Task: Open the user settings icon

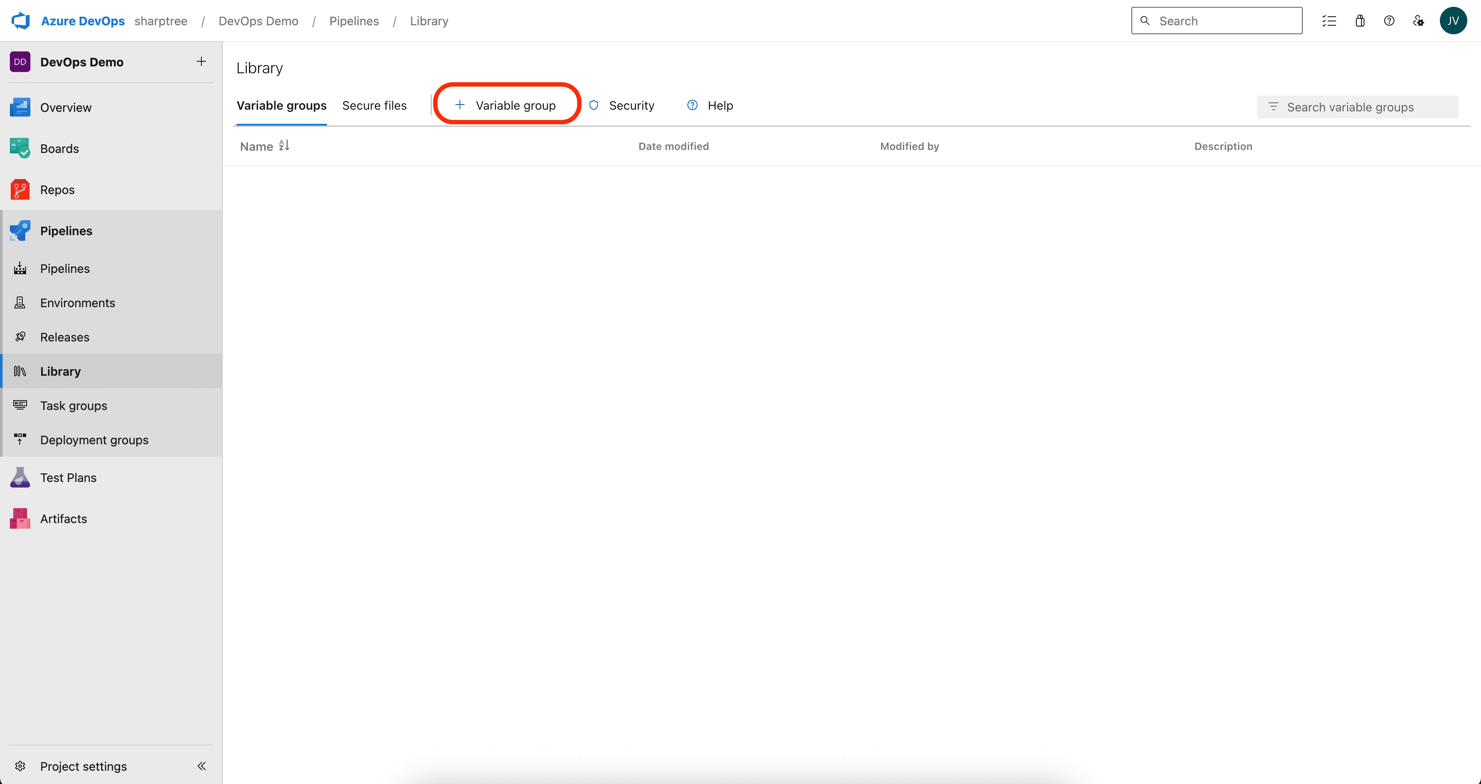Action: [1418, 21]
